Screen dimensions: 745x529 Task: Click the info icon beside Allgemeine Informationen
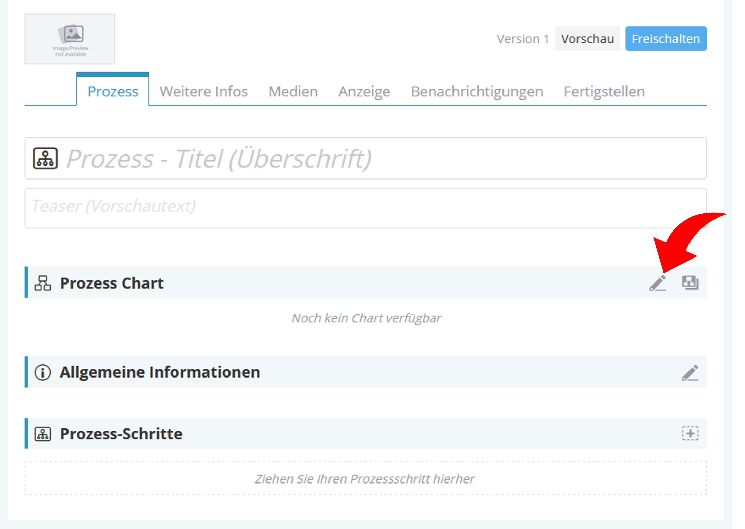(42, 372)
